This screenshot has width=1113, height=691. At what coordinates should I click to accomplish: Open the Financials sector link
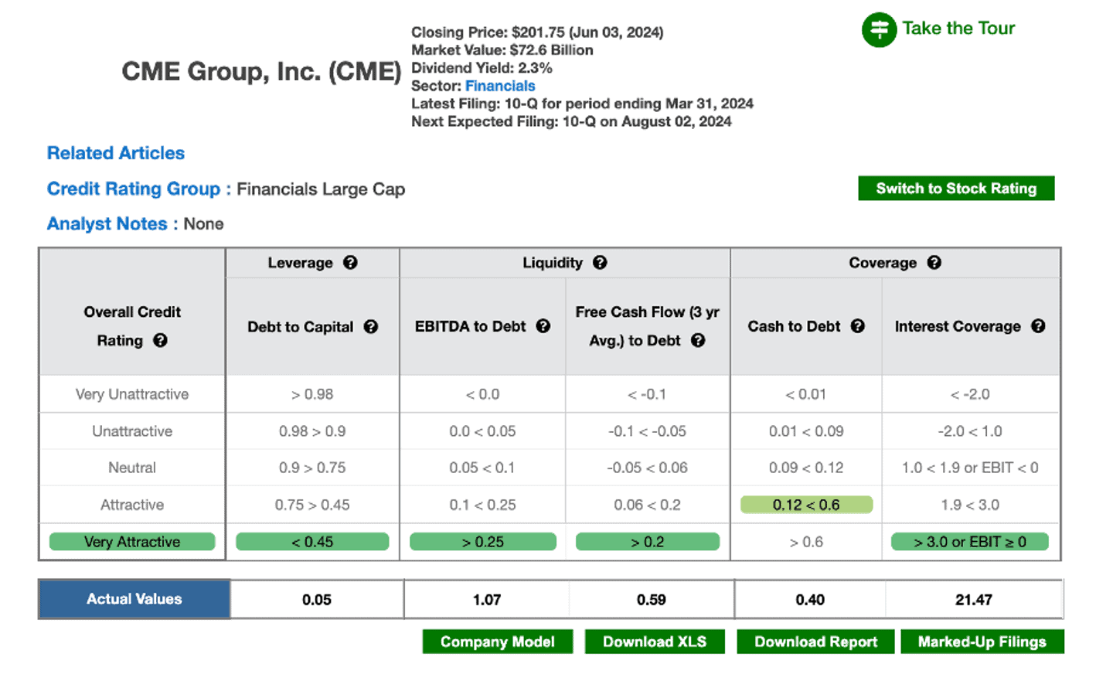(500, 86)
